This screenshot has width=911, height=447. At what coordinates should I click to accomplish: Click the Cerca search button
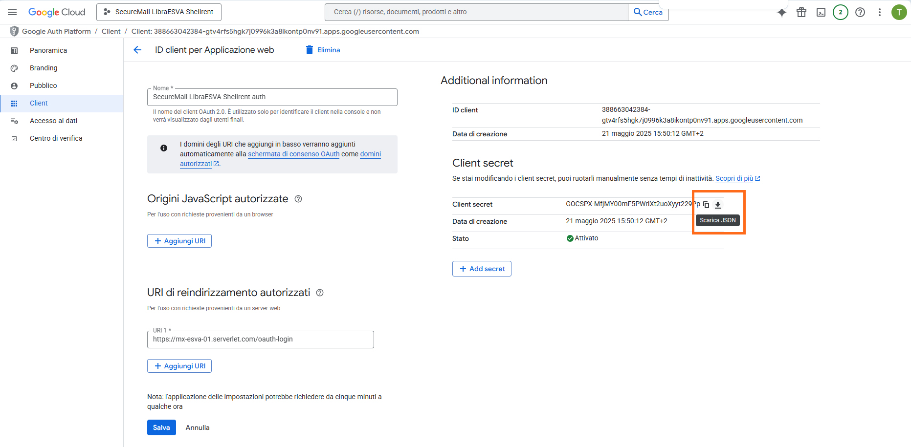point(648,12)
